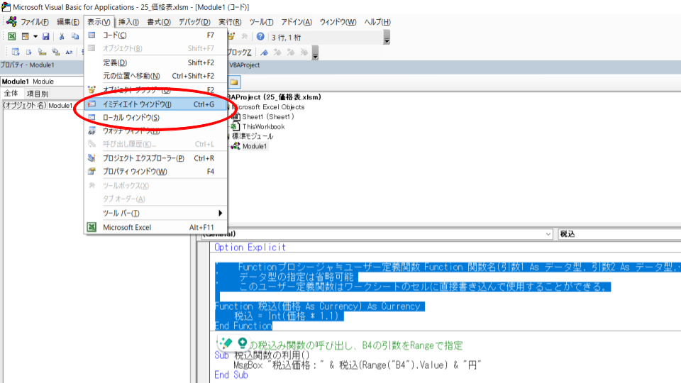Viewport: 681px width, 383px height.
Task: Open the edit toolbar options arrow
Action: coord(315,52)
